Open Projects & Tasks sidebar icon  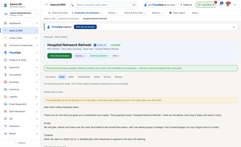(5, 60)
